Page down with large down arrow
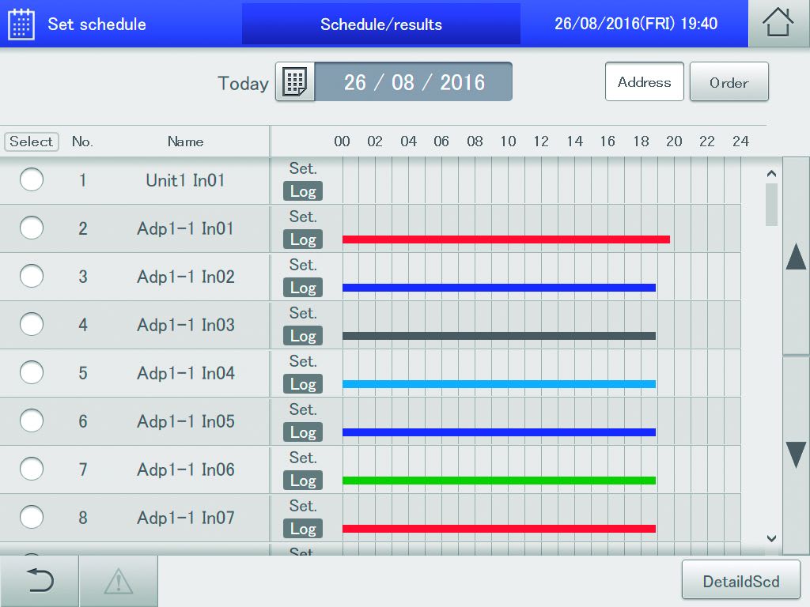Screen dimensions: 810x607 tap(796, 454)
